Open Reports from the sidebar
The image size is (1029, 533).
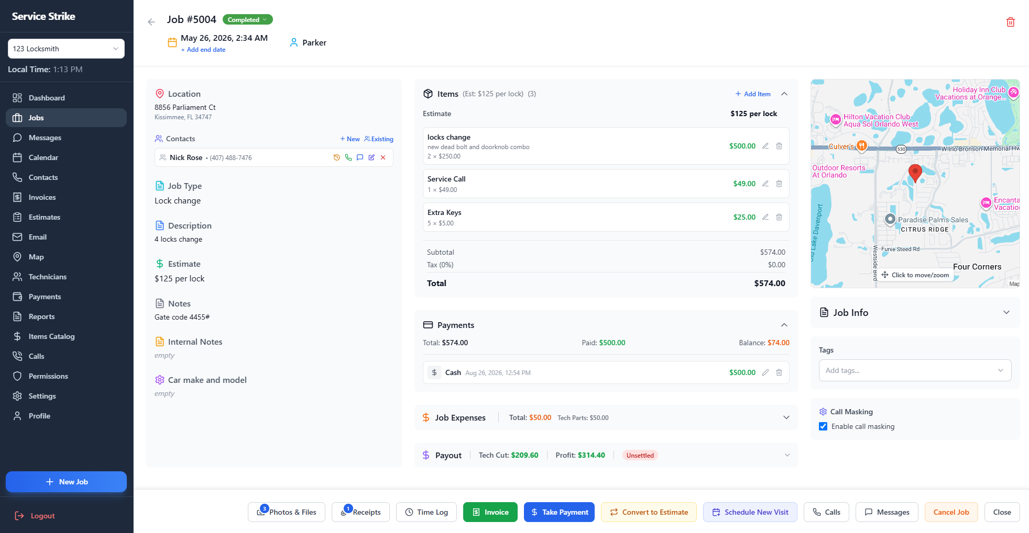(x=66, y=316)
